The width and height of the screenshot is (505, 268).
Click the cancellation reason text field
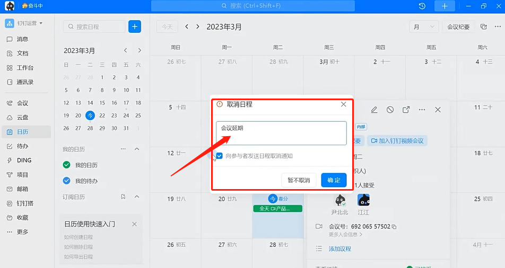(x=282, y=133)
